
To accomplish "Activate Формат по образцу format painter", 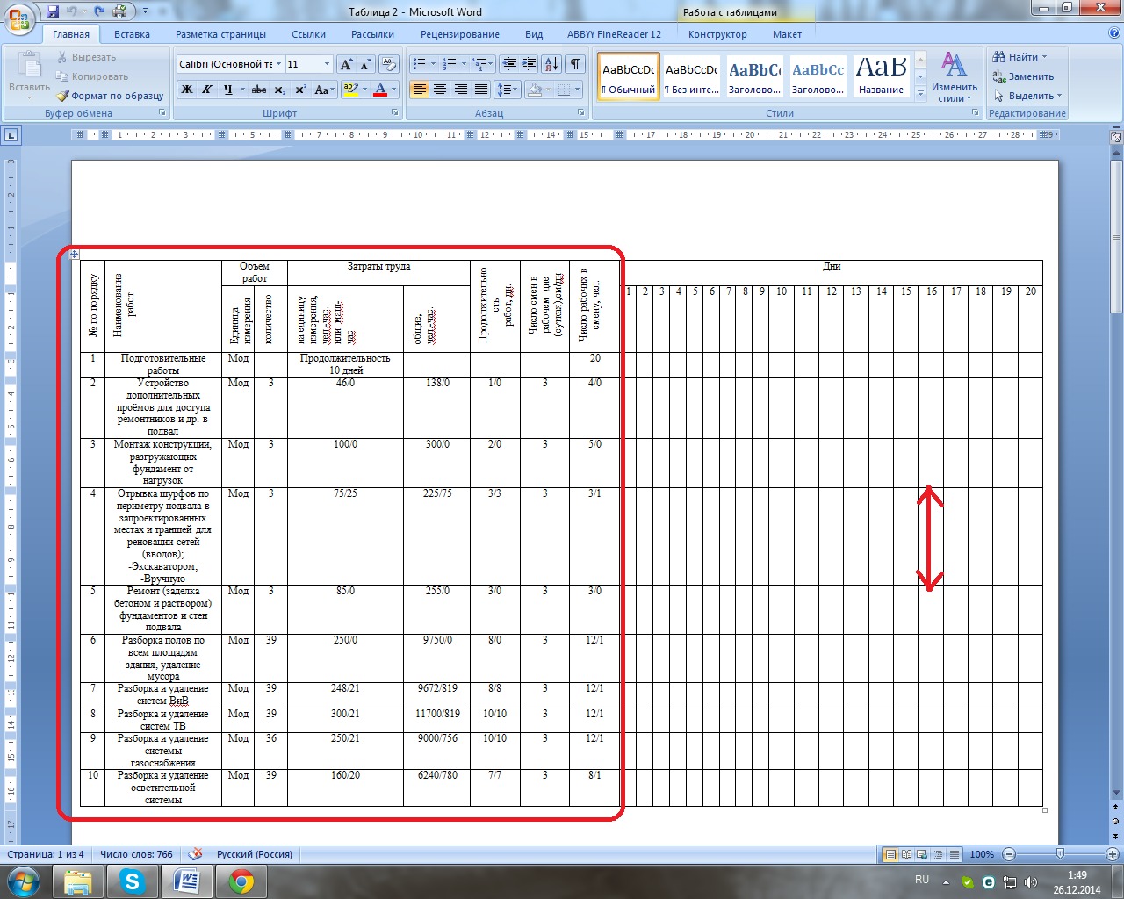I will click(110, 96).
